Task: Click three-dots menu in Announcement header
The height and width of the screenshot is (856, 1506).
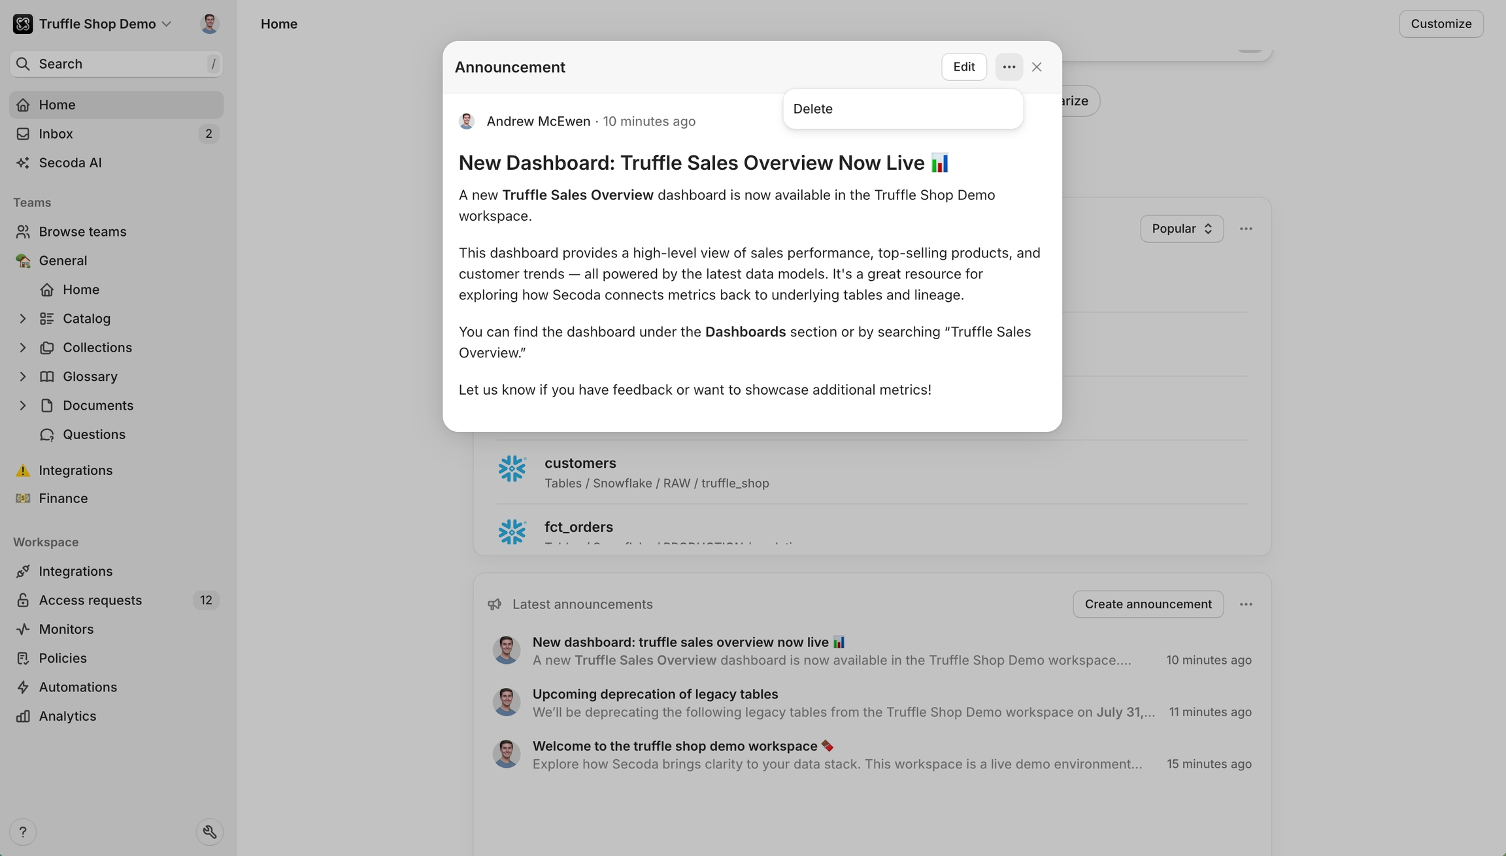Action: click(1009, 67)
